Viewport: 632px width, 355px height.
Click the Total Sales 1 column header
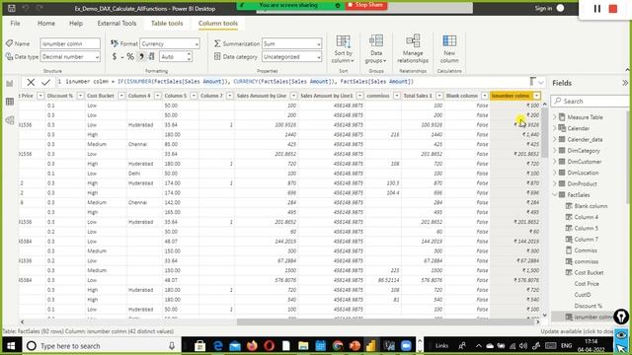(x=418, y=96)
